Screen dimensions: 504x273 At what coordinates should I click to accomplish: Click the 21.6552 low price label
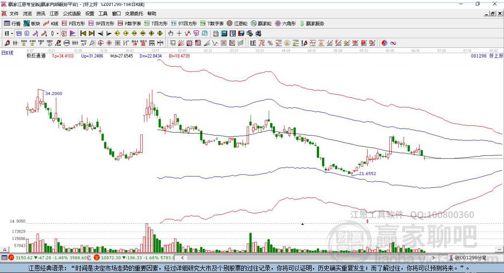point(367,173)
